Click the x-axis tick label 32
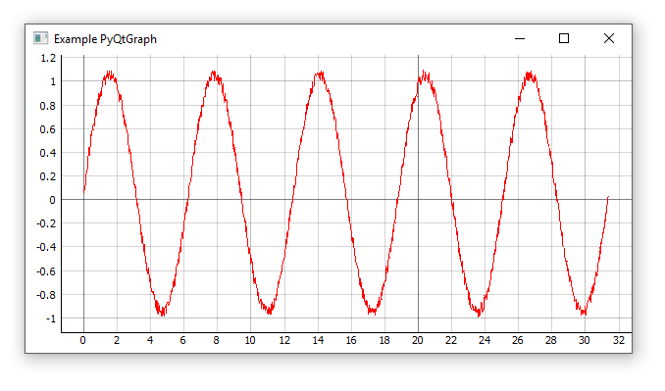The width and height of the screenshot is (665, 391). (x=618, y=341)
